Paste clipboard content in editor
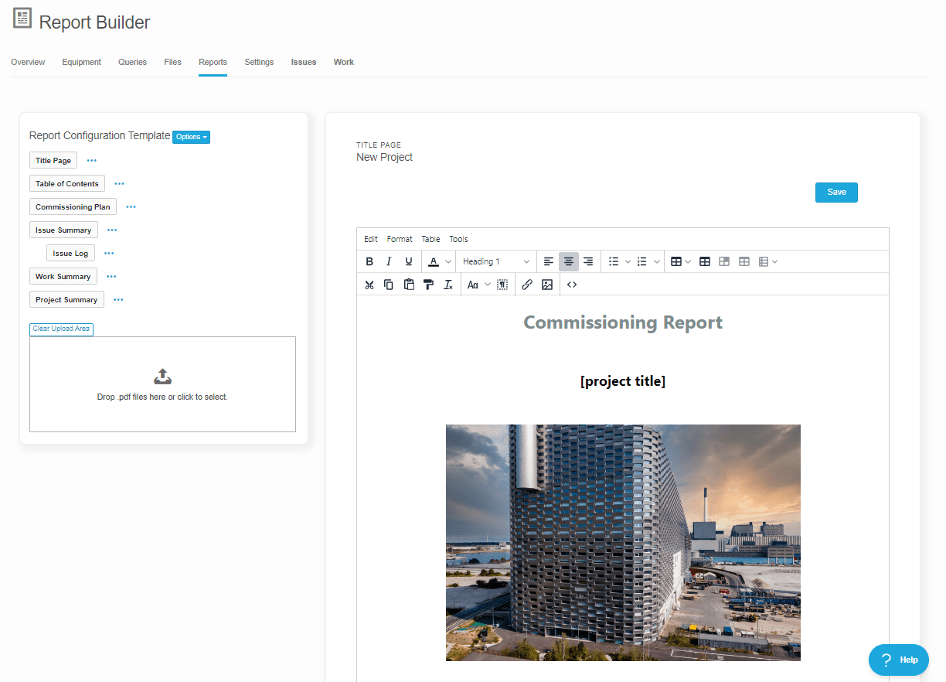 [x=409, y=285]
